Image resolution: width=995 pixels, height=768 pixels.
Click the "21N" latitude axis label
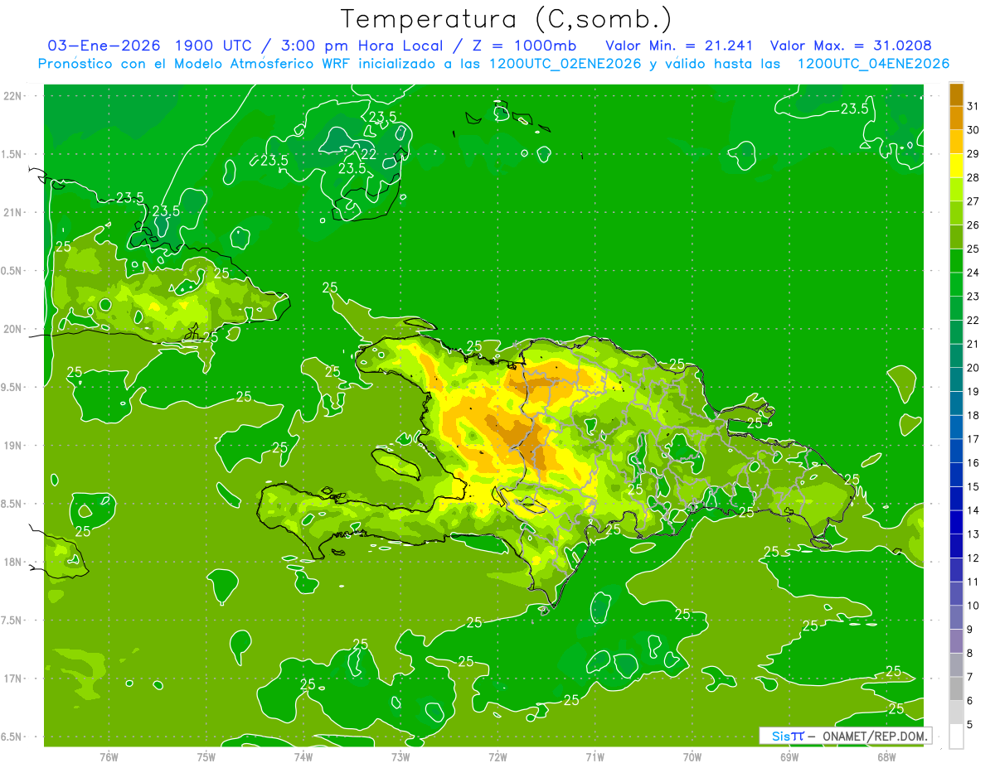pyautogui.click(x=14, y=212)
